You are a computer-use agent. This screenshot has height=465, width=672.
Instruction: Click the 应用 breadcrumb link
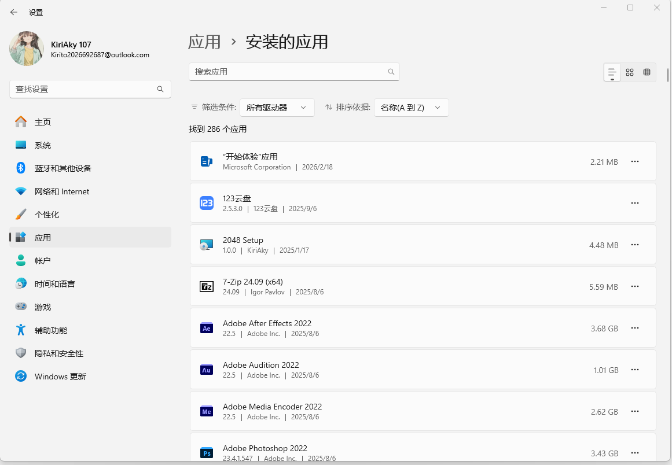tap(204, 42)
